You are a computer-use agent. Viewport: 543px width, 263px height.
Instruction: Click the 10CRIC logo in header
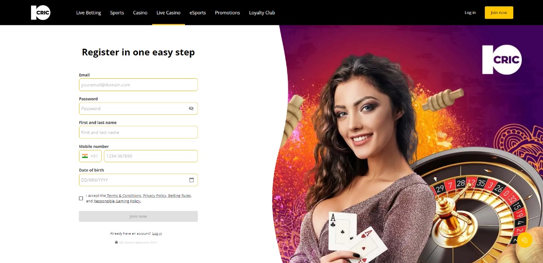tap(41, 13)
